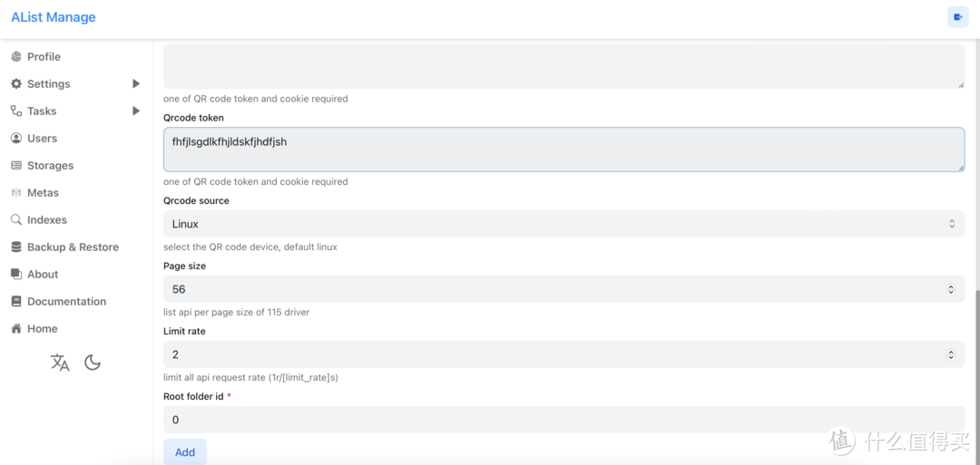Viewport: 980px width, 465px height.
Task: Click the Indexes search icon
Action: coord(16,219)
